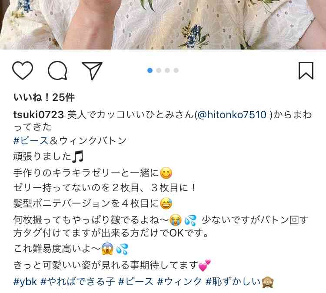The width and height of the screenshot is (326, 293).
Task: Tap the pink hearts emoji in the caption
Action: [205, 265]
